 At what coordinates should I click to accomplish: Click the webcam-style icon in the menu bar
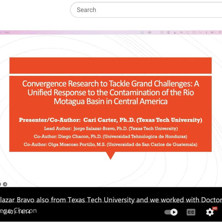(168, 32)
